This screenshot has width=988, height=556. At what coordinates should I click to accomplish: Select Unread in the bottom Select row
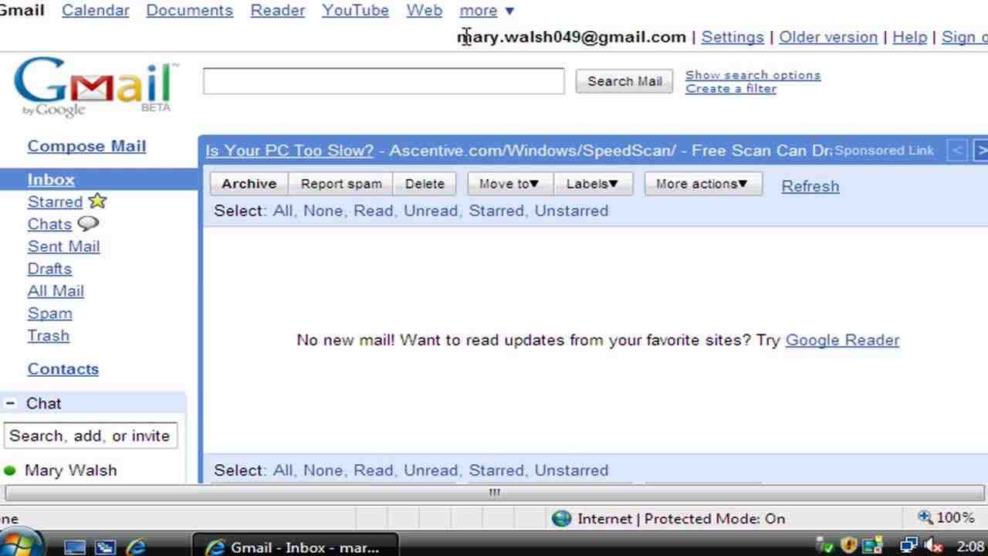[x=431, y=470]
